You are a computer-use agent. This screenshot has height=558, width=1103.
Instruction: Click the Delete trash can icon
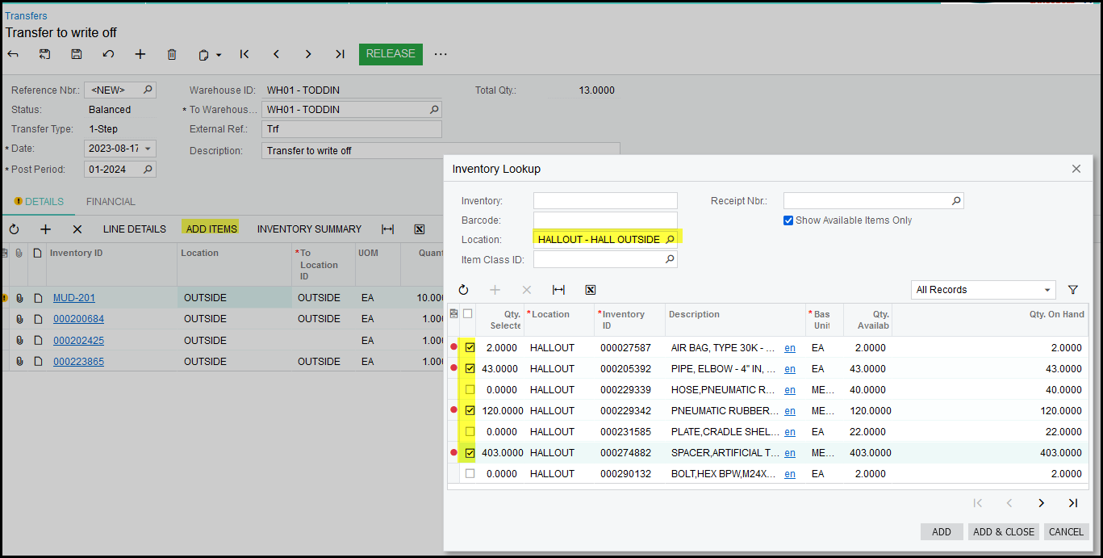click(x=172, y=54)
